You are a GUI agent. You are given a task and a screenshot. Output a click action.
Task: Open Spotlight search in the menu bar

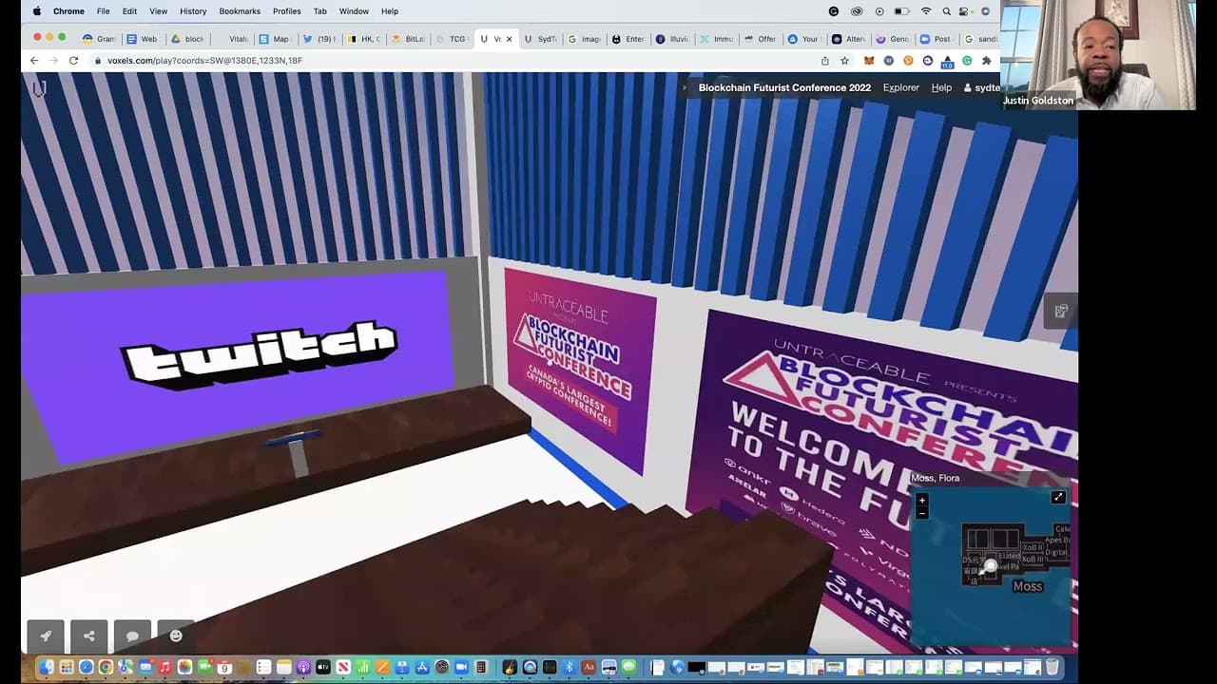pos(947,11)
